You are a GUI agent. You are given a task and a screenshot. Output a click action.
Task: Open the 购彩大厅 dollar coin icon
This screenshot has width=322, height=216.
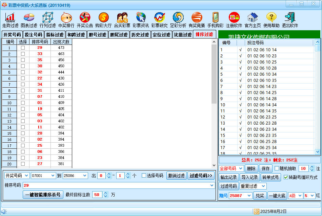coord(103,17)
